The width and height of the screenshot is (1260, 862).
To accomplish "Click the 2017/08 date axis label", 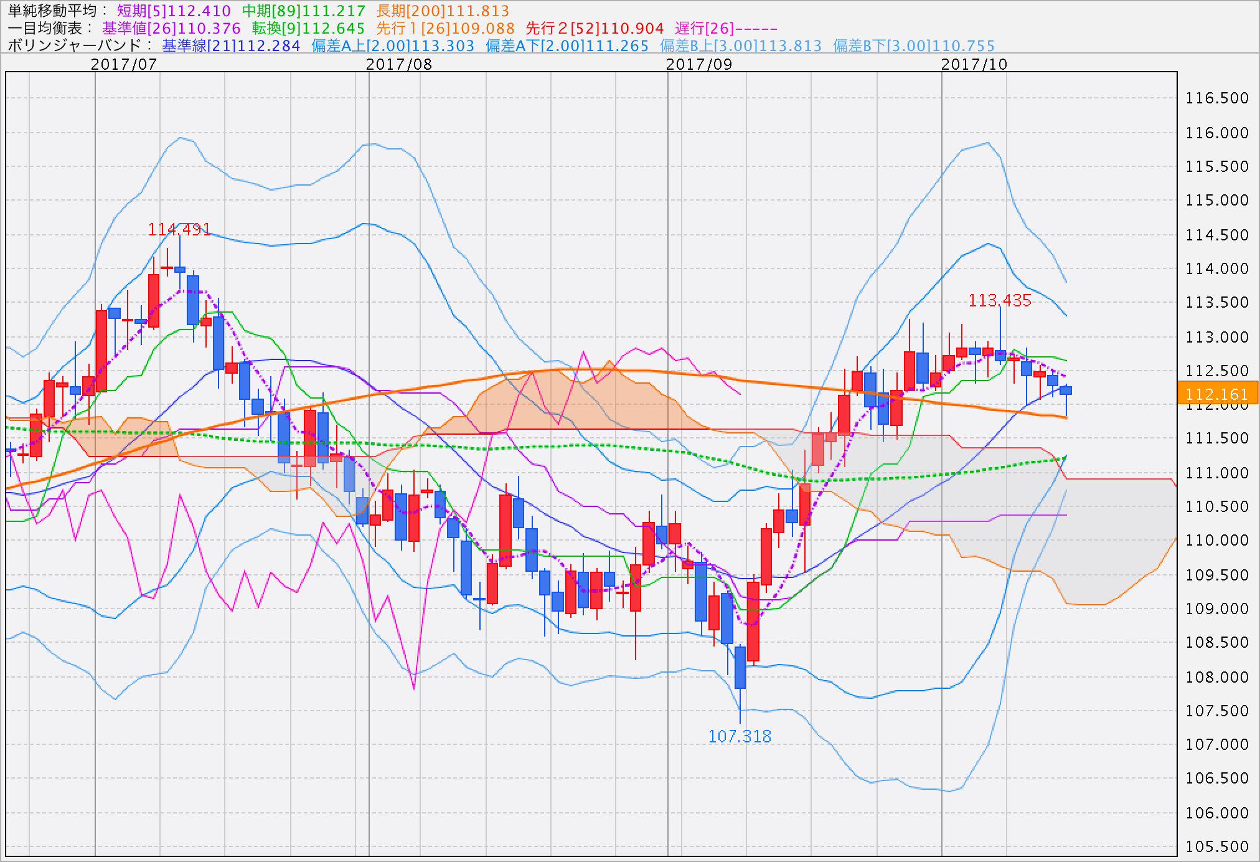I will coord(399,64).
